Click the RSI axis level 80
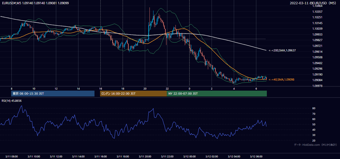Screen dimensions: 340x159 (314, 108)
